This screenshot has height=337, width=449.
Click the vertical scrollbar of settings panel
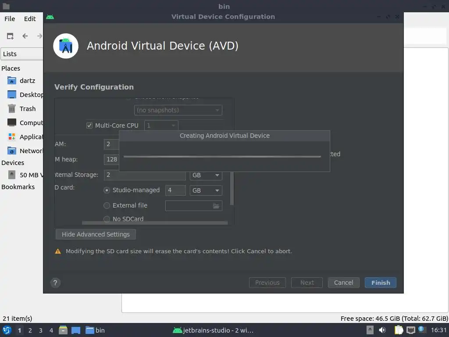point(232,188)
